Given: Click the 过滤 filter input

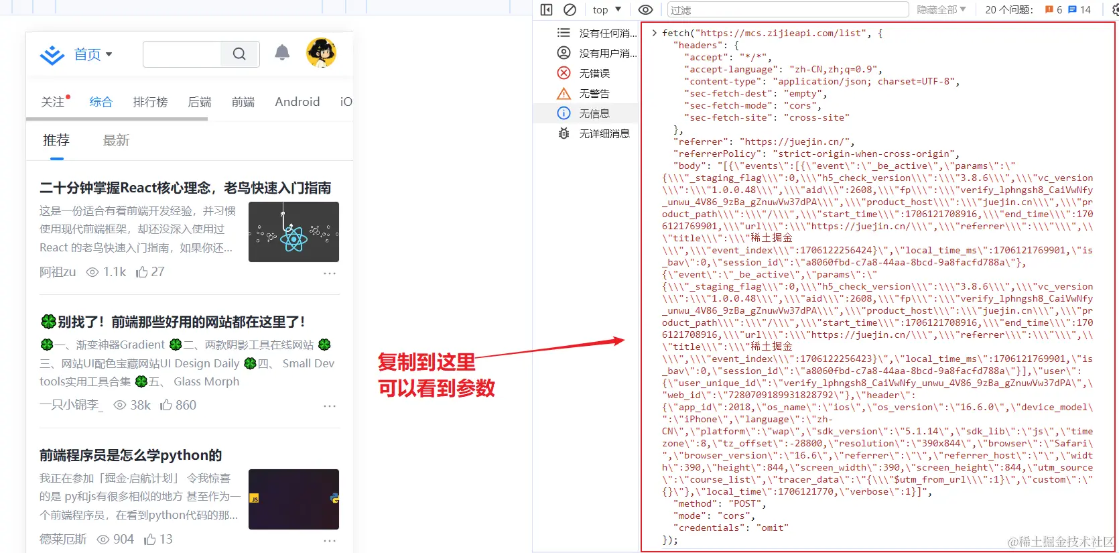Looking at the screenshot, I should coord(788,9).
